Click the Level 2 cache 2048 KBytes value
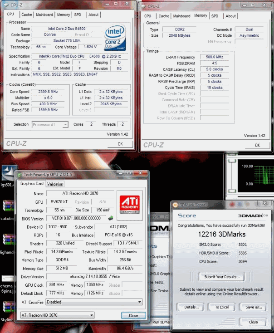274x333 pixels. 111,104
